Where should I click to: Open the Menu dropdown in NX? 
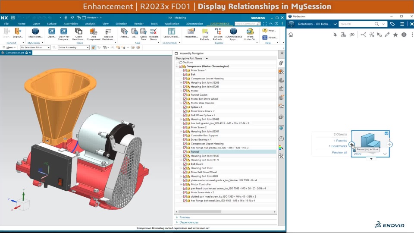pyautogui.click(x=9, y=47)
